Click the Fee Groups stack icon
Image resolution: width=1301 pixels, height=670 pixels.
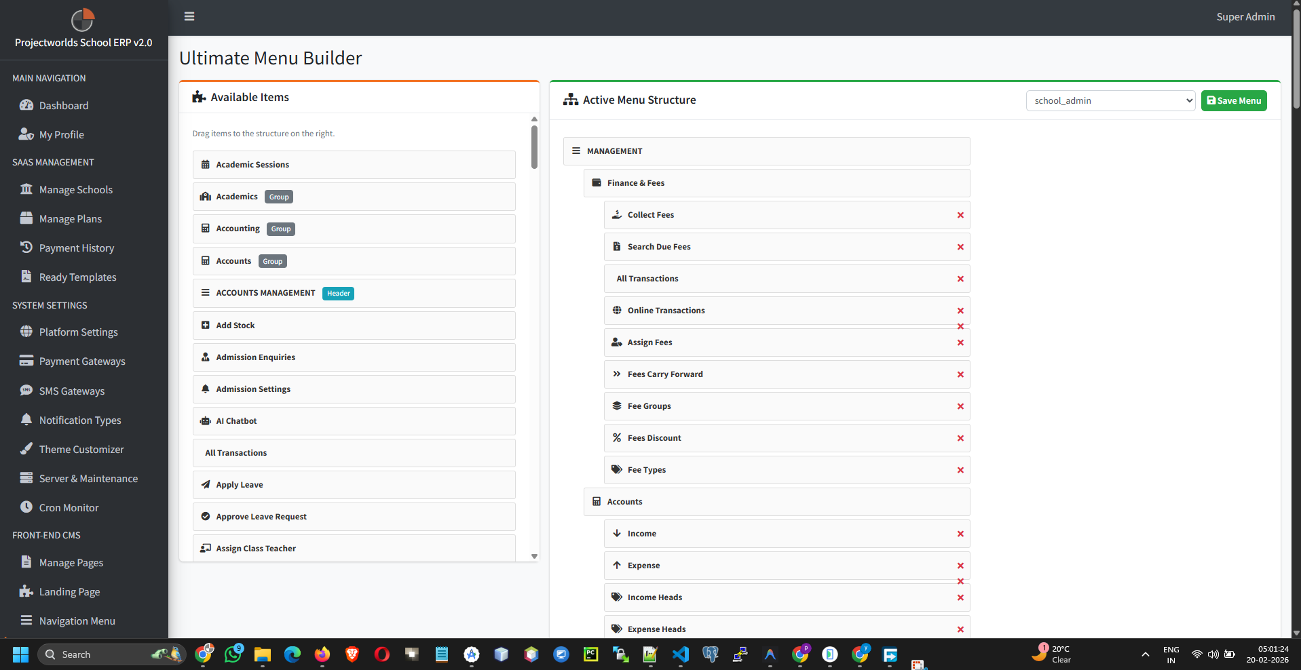click(x=616, y=406)
